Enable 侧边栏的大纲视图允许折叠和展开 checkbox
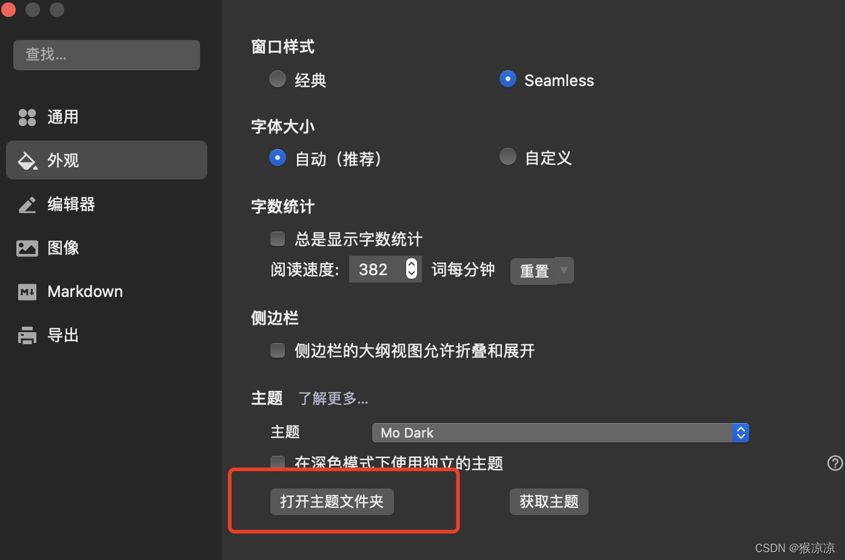The height and width of the screenshot is (560, 845). pyautogui.click(x=278, y=350)
